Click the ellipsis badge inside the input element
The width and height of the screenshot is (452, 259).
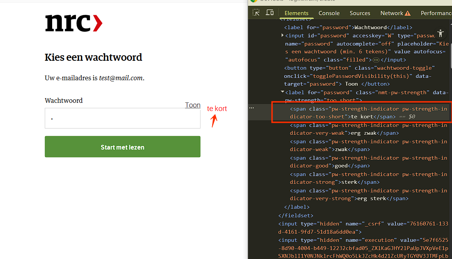pyautogui.click(x=376, y=60)
